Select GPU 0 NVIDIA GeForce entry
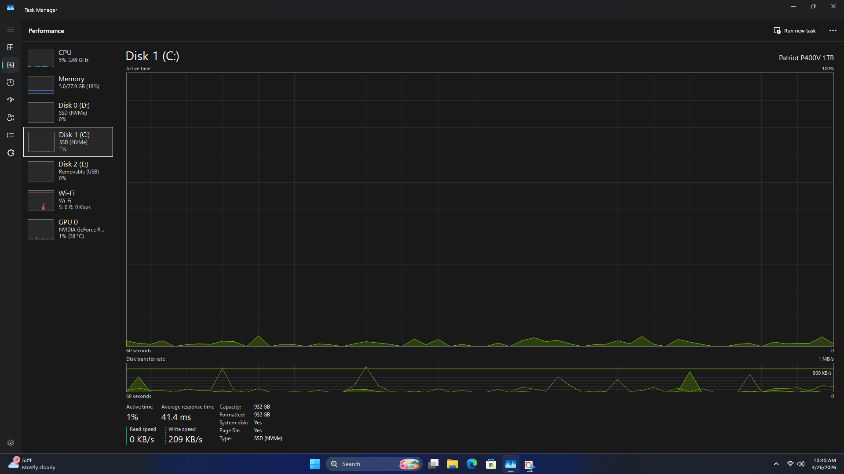This screenshot has width=844, height=474. point(68,229)
